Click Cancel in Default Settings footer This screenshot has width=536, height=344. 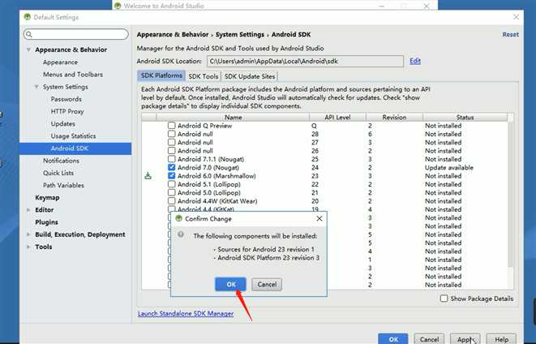click(x=429, y=339)
